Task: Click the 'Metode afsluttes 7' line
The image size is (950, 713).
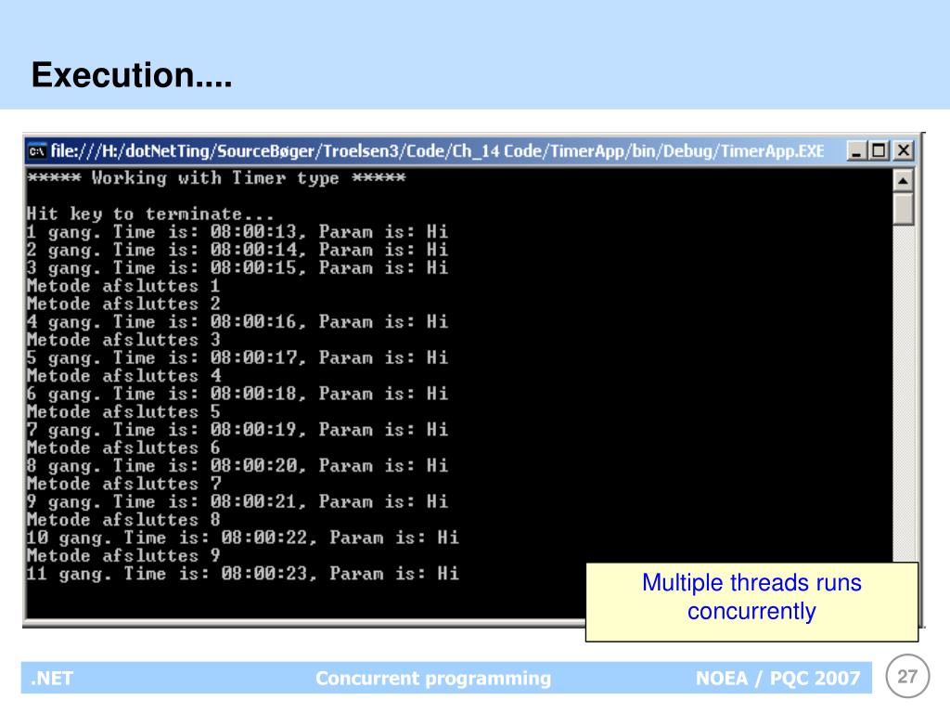Action: pos(123,484)
